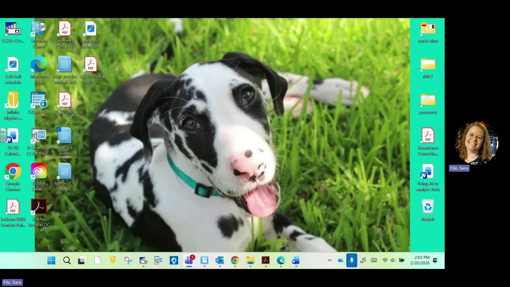This screenshot has width=510, height=287.
Task: Open the NBCT folder on desktop
Action: point(428,68)
